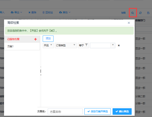152x117 pixels.
Task: Click the 回收站 recycle bin button
Action: point(47,12)
